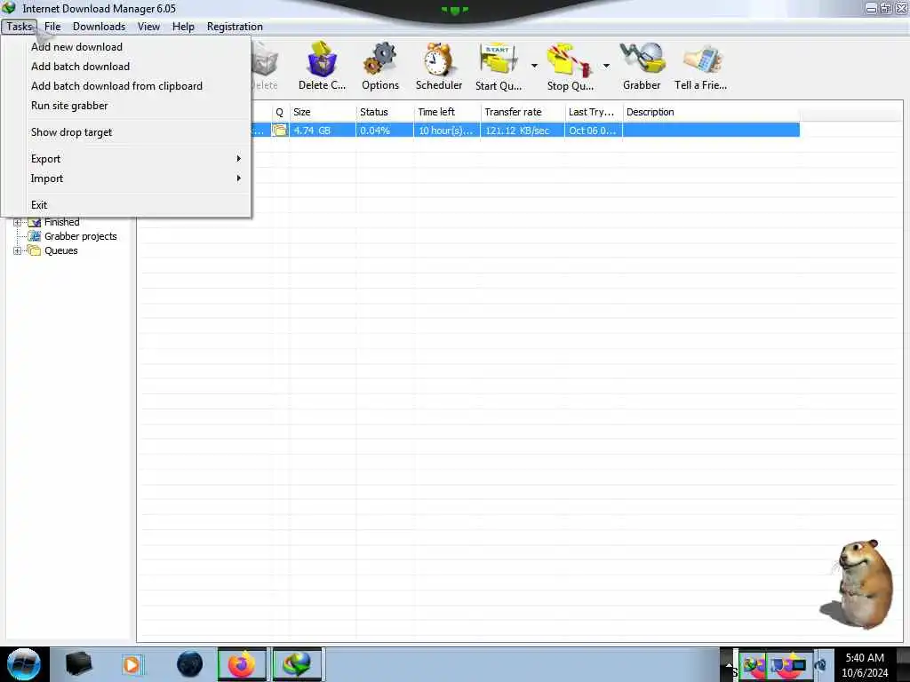Open Firefox from the taskbar
This screenshot has width=910, height=682.
242,664
